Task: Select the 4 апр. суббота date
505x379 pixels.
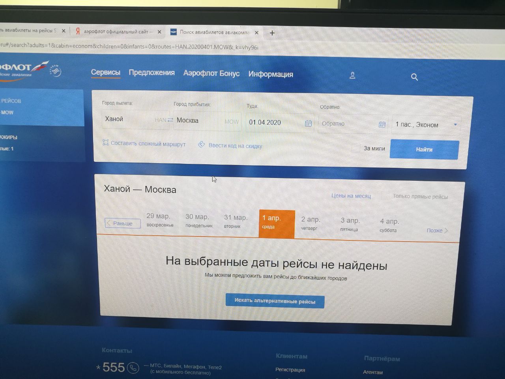Action: click(x=389, y=225)
